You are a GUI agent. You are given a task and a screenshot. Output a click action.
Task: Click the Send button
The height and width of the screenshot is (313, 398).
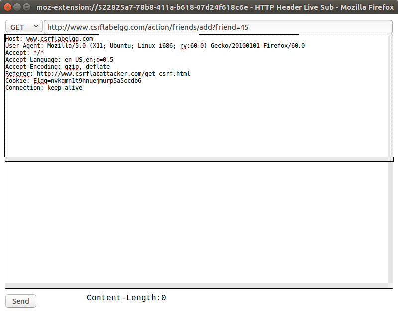click(21, 301)
